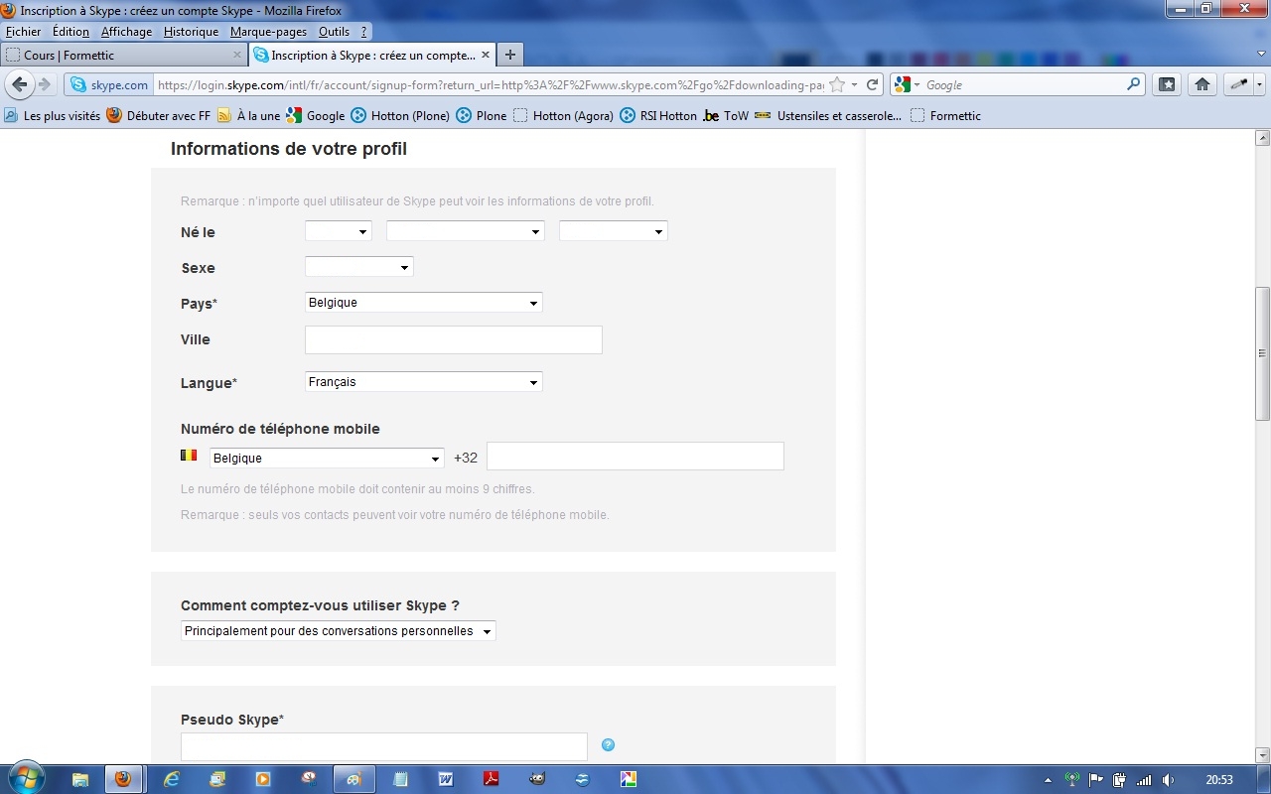Open the birth year dropdown
Image resolution: width=1271 pixels, height=794 pixels.
pyautogui.click(x=614, y=231)
